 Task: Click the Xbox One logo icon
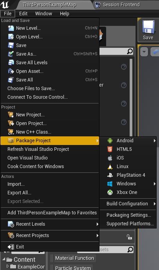pyautogui.click(x=110, y=192)
